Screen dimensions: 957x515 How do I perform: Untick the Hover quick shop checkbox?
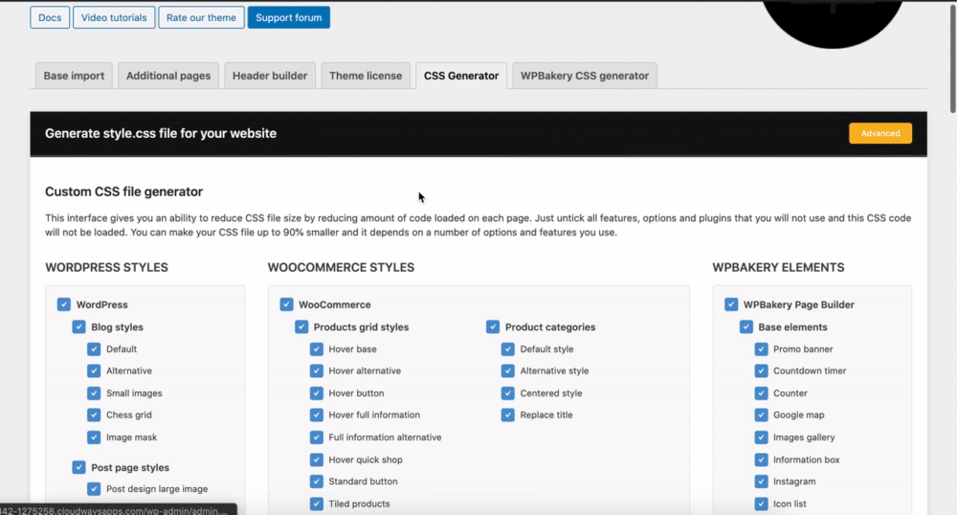point(316,459)
